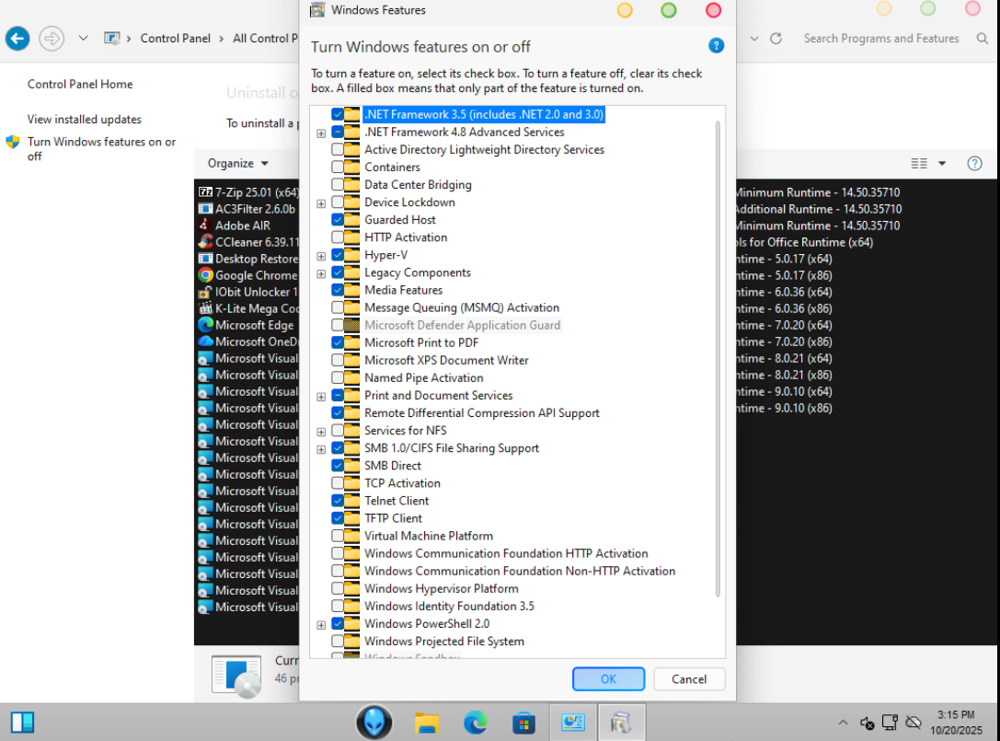The width and height of the screenshot is (1000, 741).
Task: Open Microsoft Edge from the taskbar
Action: tap(475, 723)
